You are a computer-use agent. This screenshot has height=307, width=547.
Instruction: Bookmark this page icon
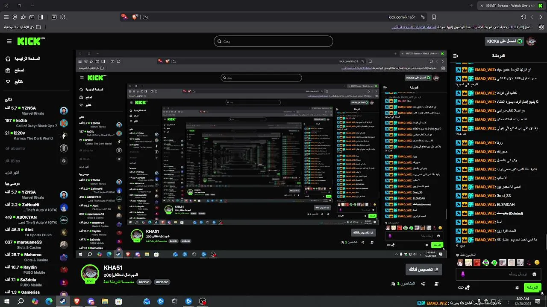[x=434, y=17]
